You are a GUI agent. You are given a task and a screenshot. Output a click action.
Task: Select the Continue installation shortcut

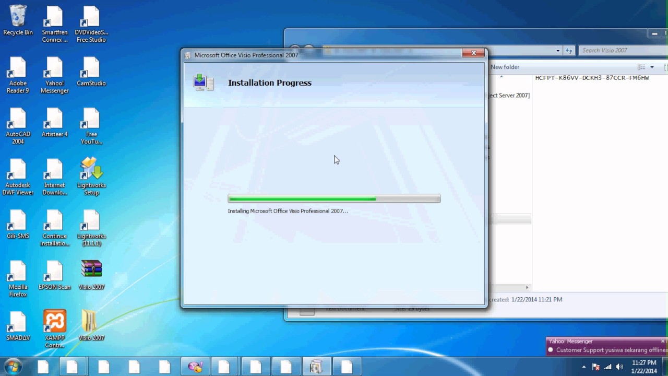point(55,228)
